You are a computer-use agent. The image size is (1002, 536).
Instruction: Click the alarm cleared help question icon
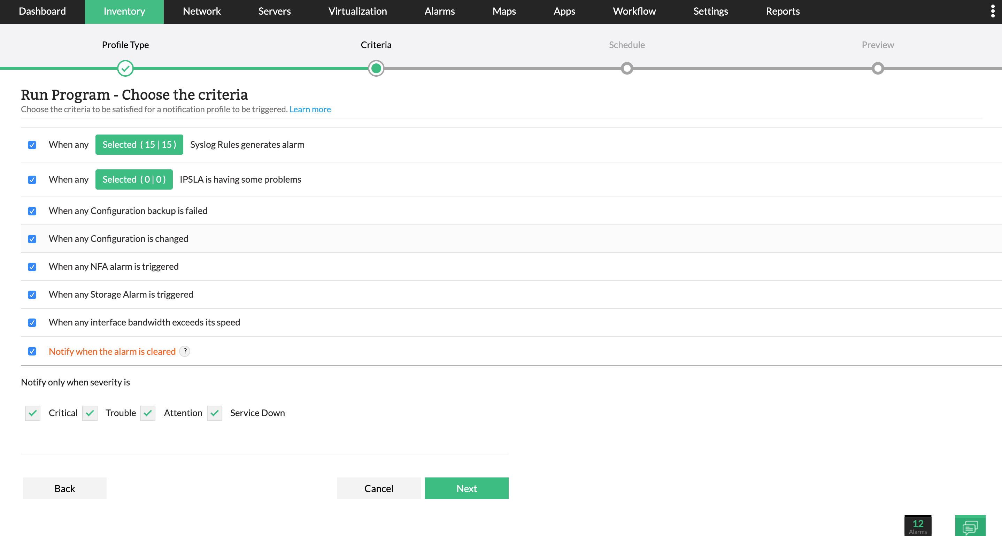coord(185,351)
